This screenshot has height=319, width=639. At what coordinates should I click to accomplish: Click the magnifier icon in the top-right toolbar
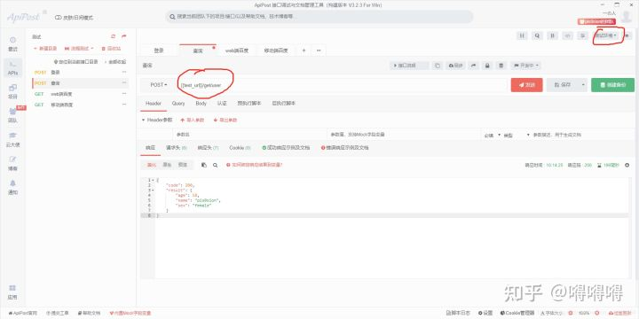pyautogui.click(x=537, y=35)
